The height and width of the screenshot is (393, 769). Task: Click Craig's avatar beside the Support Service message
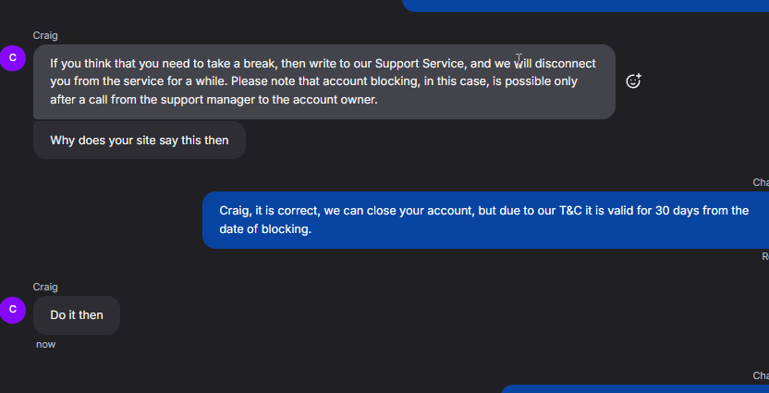(12, 57)
